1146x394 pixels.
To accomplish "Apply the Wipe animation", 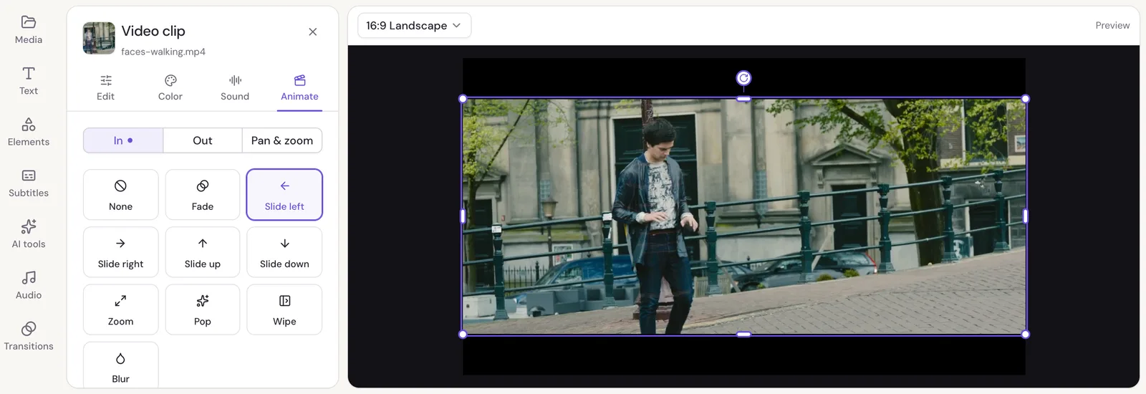I will pos(284,309).
